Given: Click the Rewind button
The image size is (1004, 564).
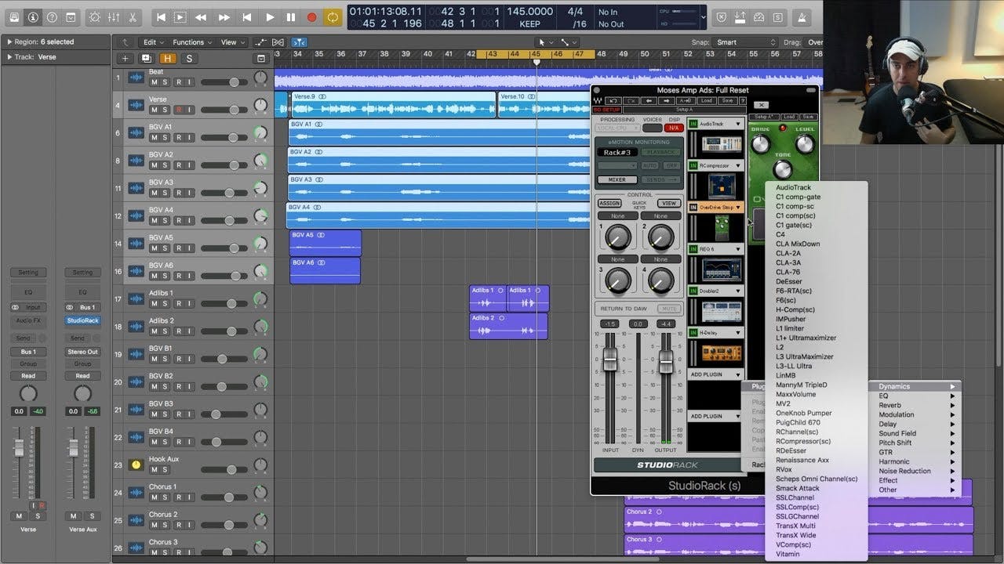Looking at the screenshot, I should 202,16.
